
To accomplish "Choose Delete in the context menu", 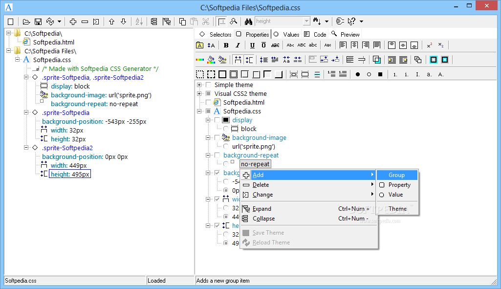I will point(308,185).
